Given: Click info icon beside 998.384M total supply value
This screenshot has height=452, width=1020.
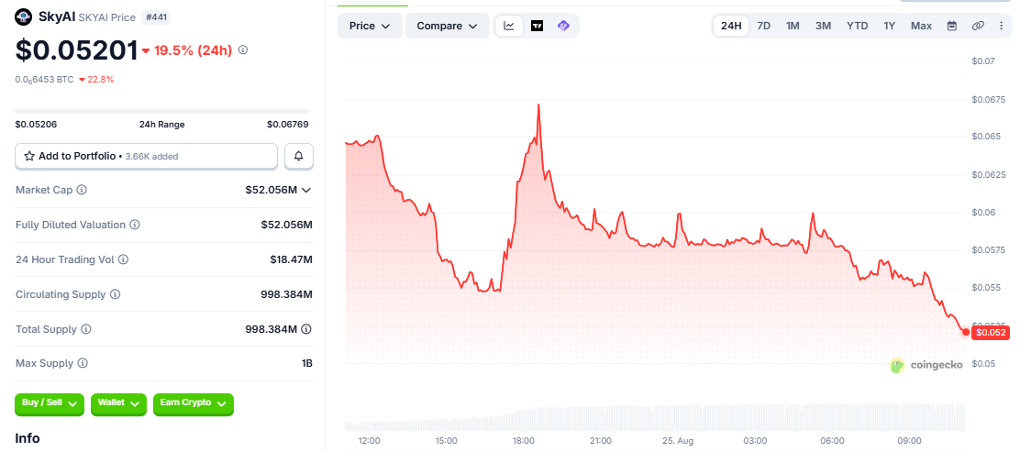Looking at the screenshot, I should [307, 329].
